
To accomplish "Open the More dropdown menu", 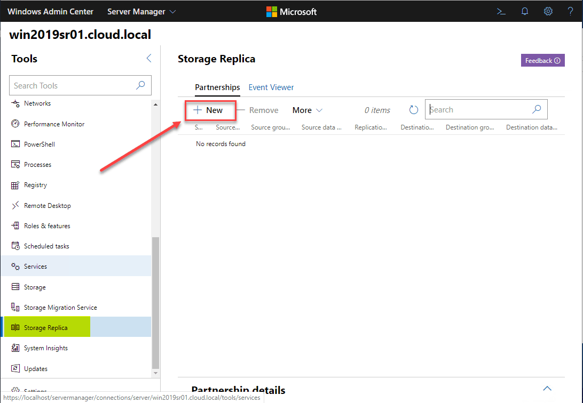I will (308, 110).
